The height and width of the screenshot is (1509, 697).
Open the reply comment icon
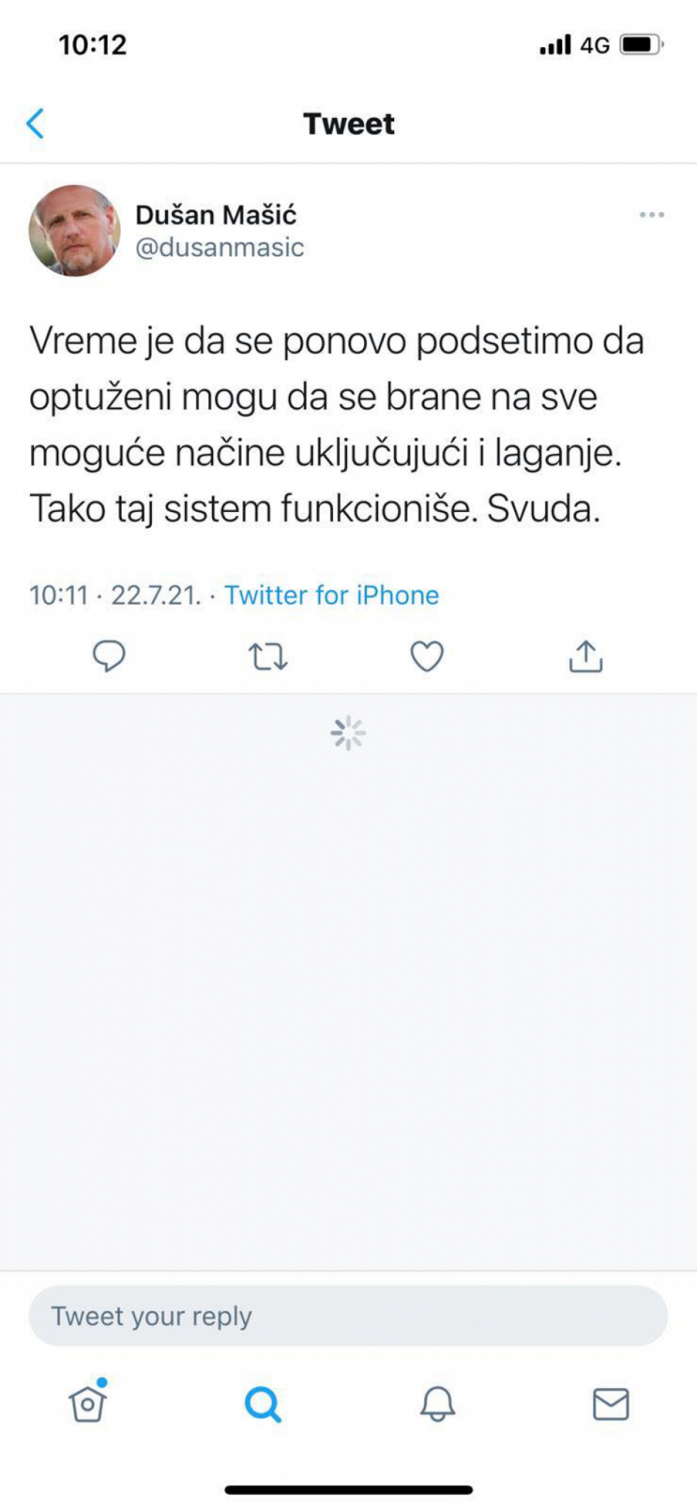point(109,657)
